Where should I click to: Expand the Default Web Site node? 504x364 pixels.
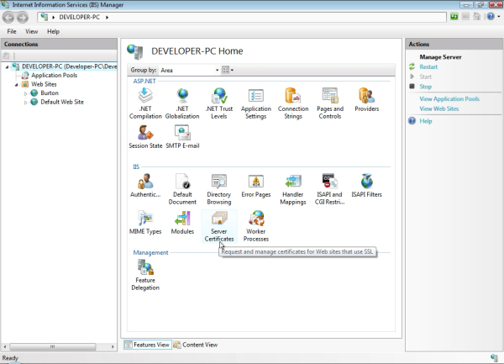click(x=25, y=102)
